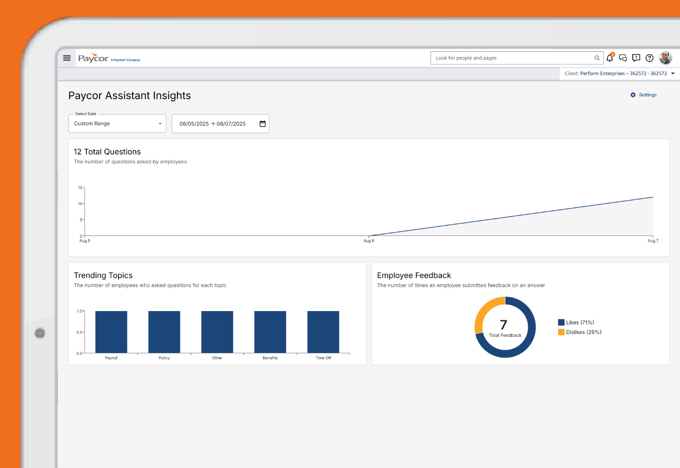
Task: Click the Settings gear icon
Action: [x=633, y=95]
